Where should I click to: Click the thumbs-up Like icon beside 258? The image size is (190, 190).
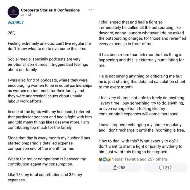115,168
